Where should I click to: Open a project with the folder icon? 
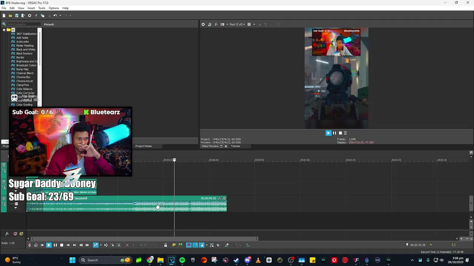10,16
